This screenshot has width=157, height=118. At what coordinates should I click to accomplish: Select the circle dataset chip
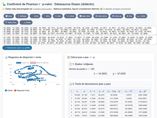[x=35, y=16]
